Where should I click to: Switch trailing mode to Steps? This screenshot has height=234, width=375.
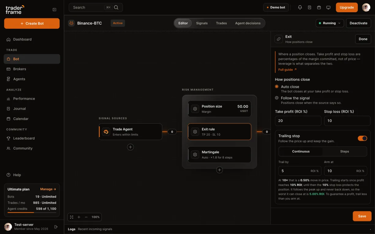pyautogui.click(x=345, y=151)
